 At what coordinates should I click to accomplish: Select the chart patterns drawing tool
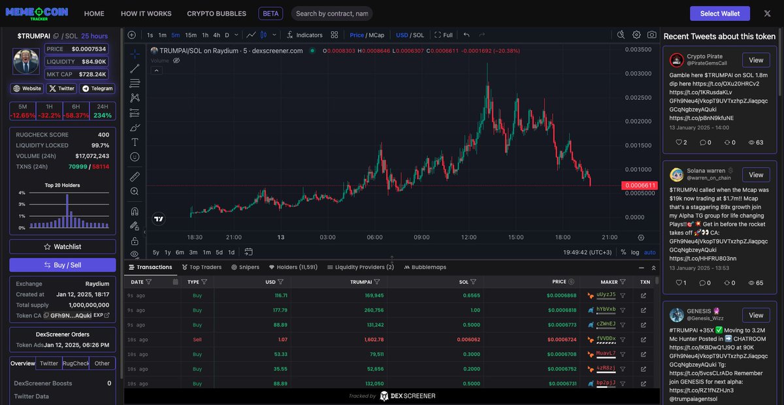(x=135, y=97)
